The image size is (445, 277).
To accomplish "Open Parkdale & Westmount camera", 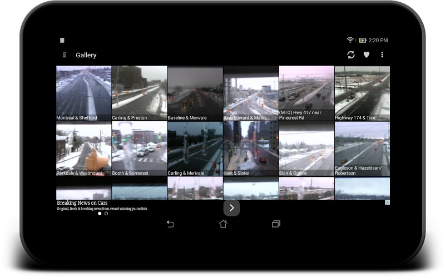I will 84,149.
